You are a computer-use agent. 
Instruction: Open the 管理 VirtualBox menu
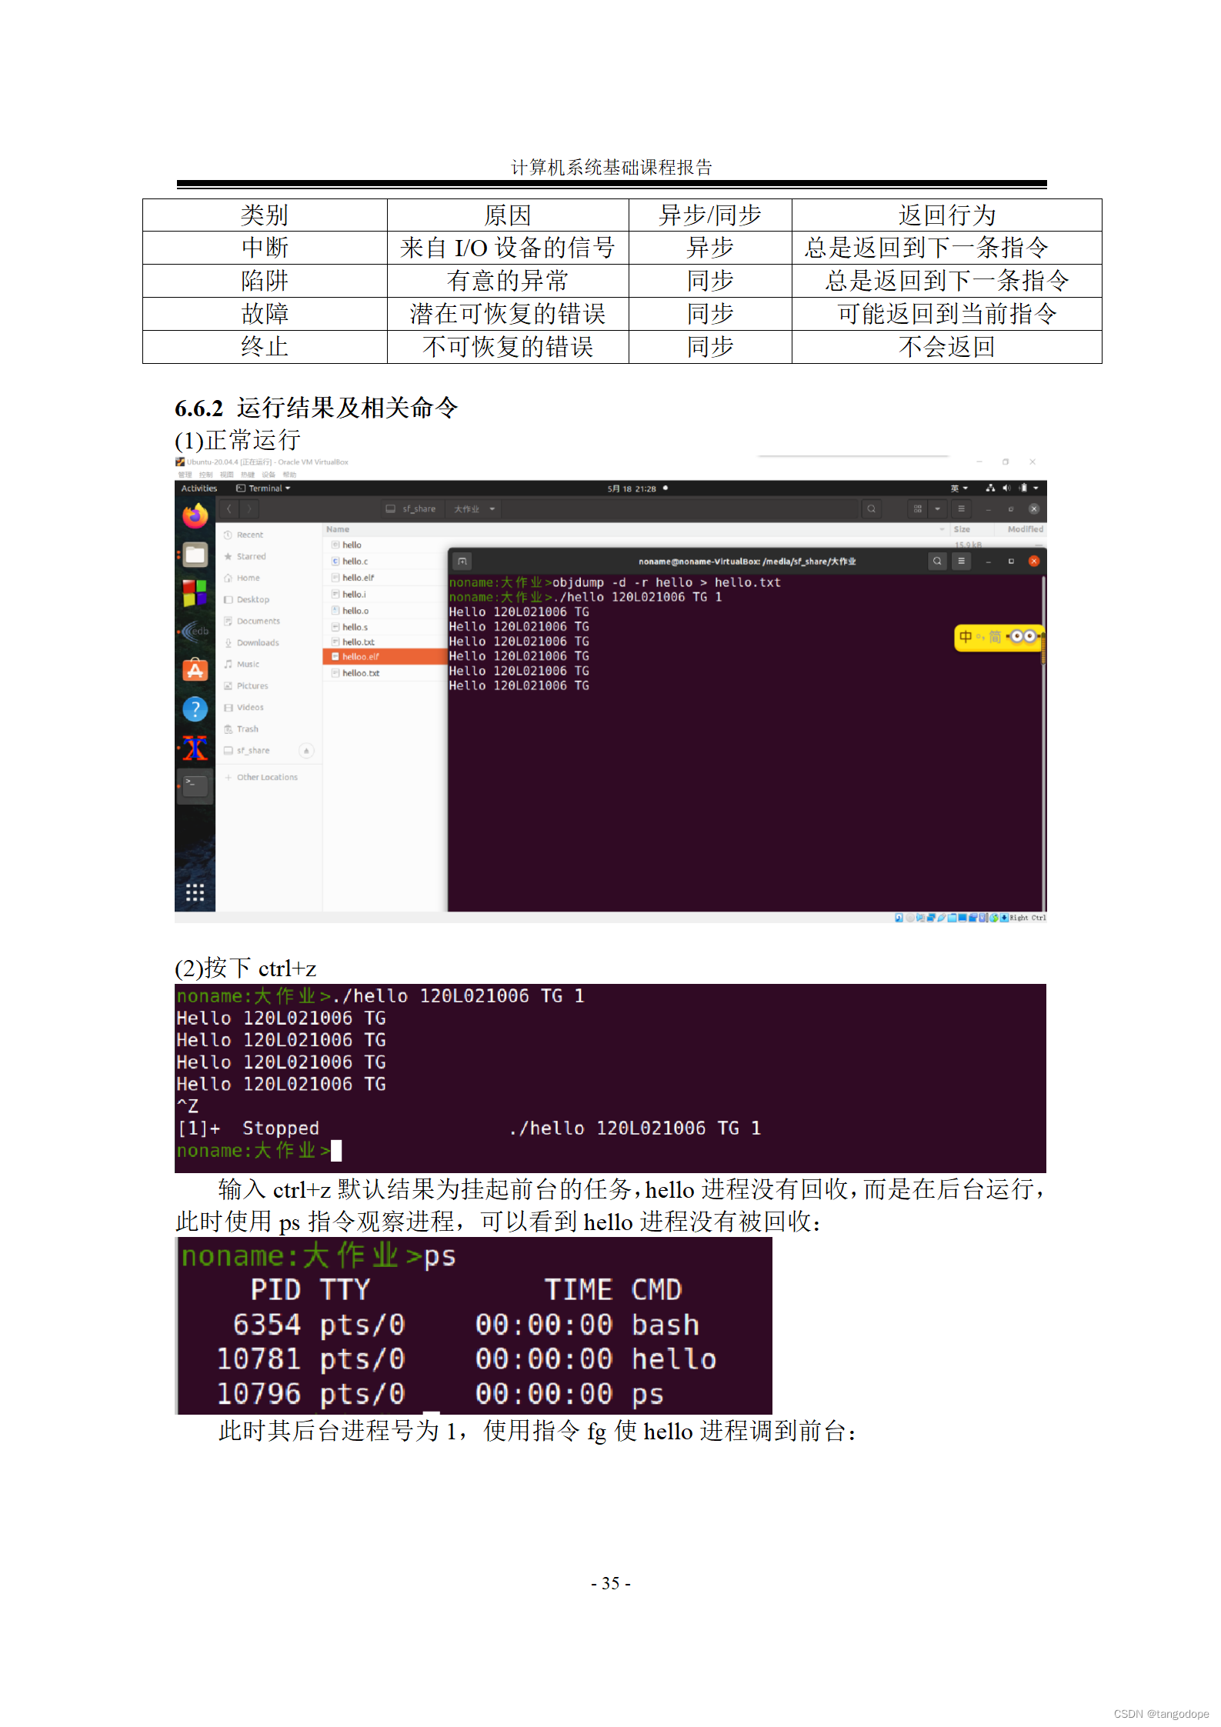coord(185,475)
